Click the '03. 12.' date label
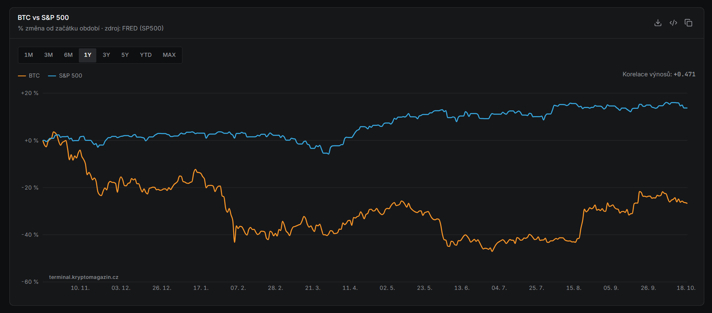 (121, 288)
